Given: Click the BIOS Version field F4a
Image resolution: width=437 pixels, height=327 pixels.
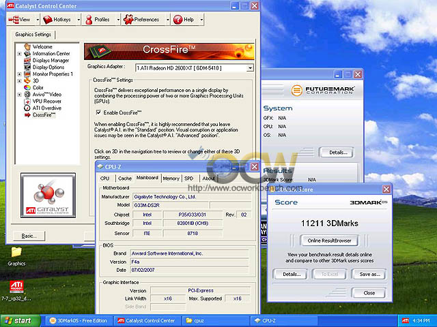Looking at the screenshot, I should click(190, 262).
